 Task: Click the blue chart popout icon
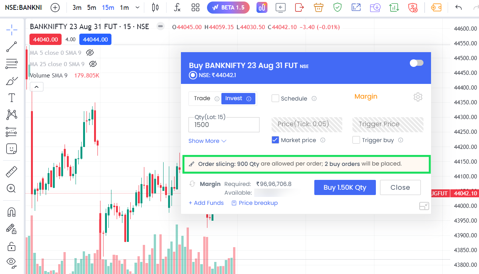pos(356,8)
